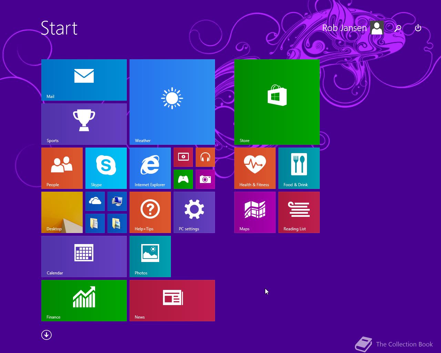Open the Mail tile
Image resolution: width=441 pixels, height=353 pixels.
click(84, 80)
